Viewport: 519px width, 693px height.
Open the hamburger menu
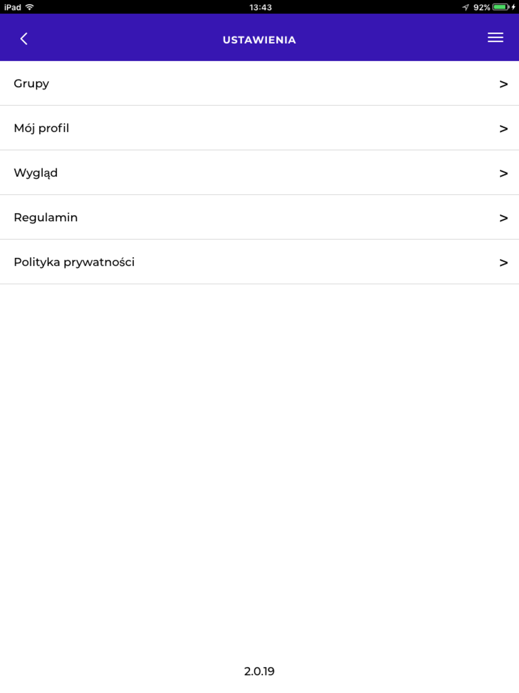[x=495, y=37]
